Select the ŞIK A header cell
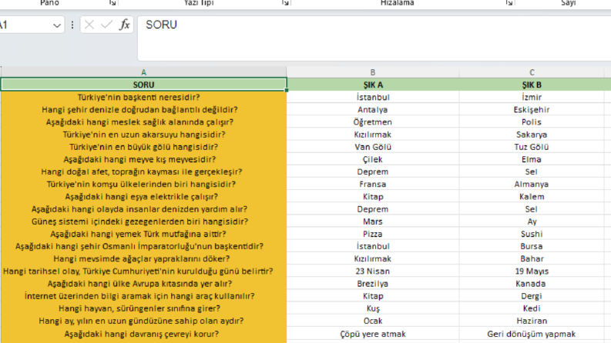The width and height of the screenshot is (611, 343). [373, 85]
